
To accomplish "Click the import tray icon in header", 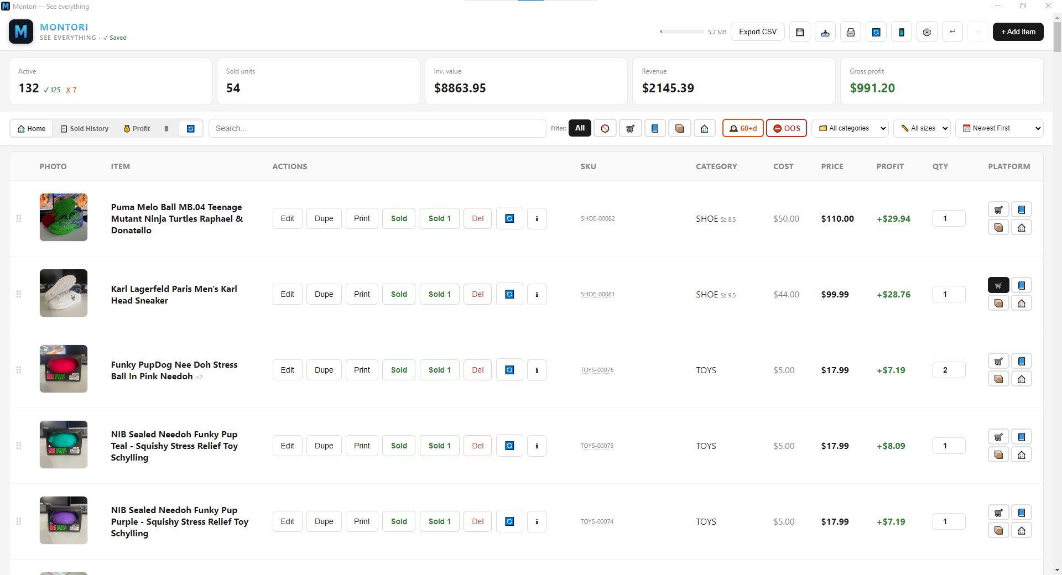I will (825, 32).
